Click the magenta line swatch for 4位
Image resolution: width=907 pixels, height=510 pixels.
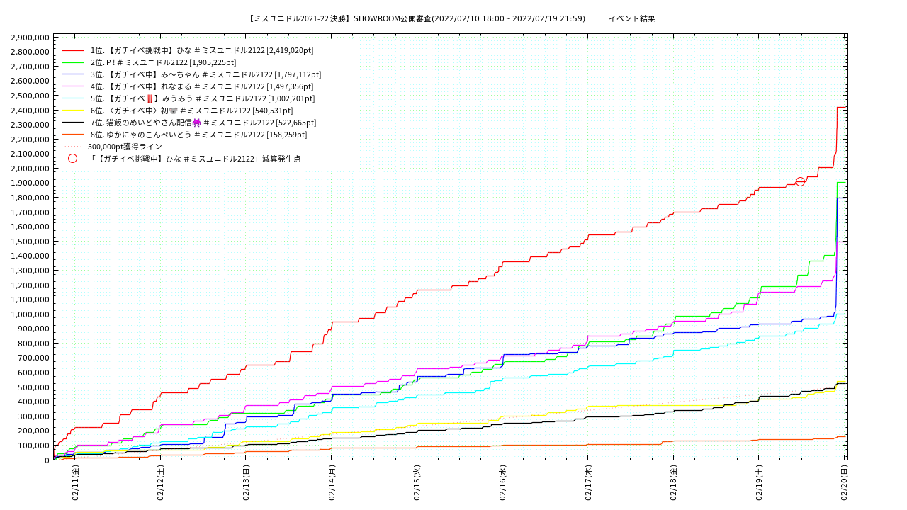pyautogui.click(x=73, y=86)
